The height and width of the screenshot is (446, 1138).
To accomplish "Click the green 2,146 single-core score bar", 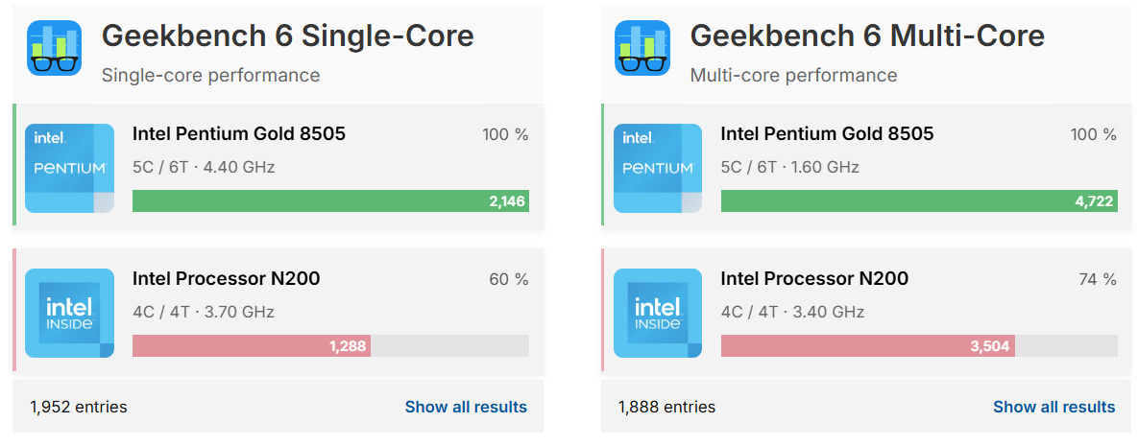I will pyautogui.click(x=330, y=200).
